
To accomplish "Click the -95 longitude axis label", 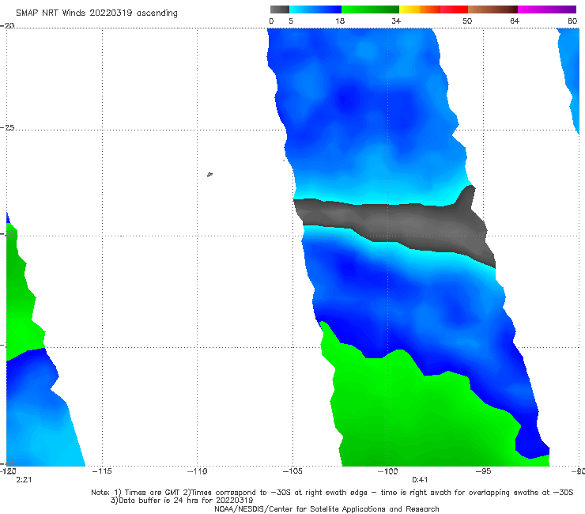I will (483, 471).
